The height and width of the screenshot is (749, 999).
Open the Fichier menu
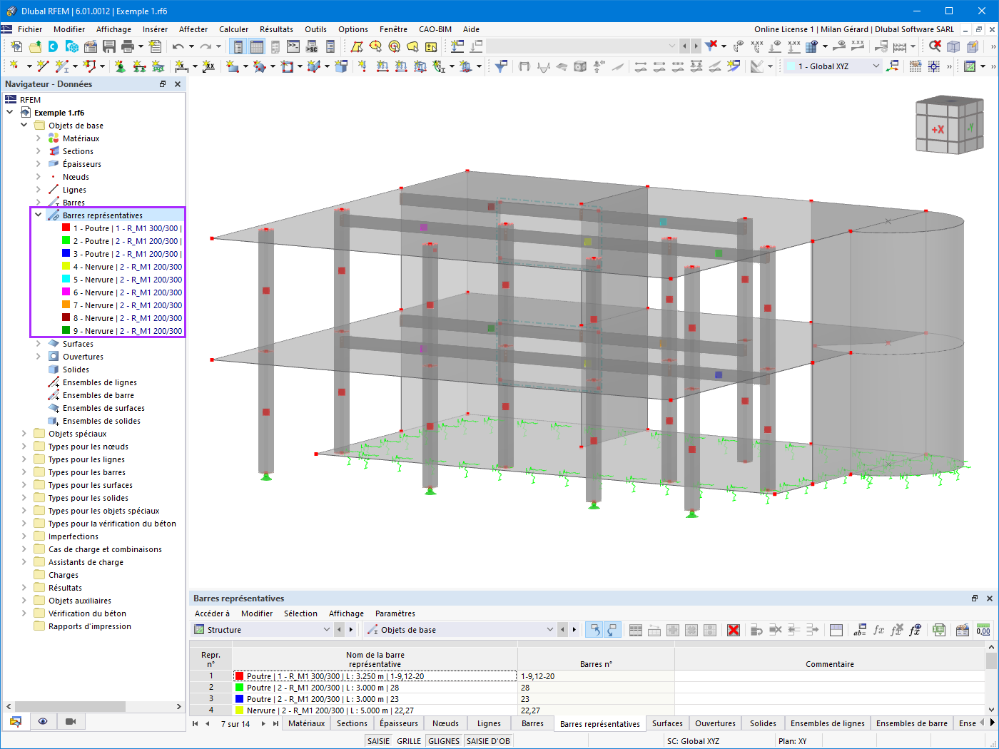(30, 29)
